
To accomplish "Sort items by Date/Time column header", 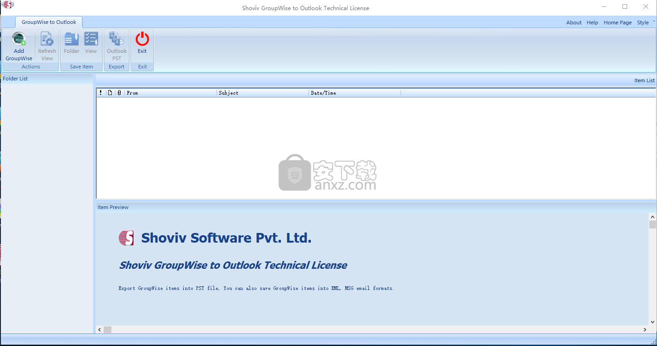I will point(355,93).
